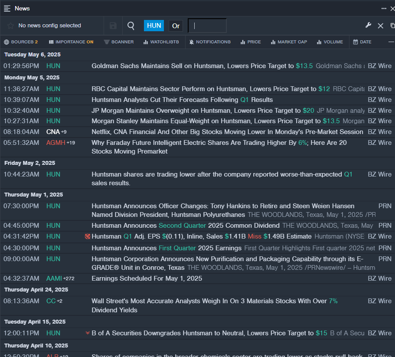This screenshot has width=395, height=357.
Task: Open the Volume filter
Action: [x=330, y=42]
